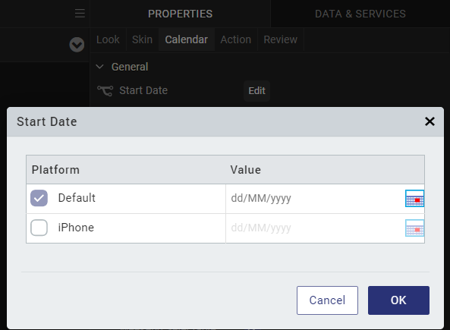This screenshot has width=450, height=330.
Task: Select the Calendar tab
Action: tap(186, 39)
